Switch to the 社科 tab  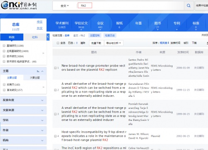(x=35, y=37)
